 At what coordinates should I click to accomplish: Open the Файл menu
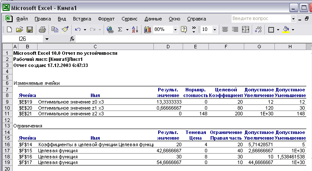point(22,19)
